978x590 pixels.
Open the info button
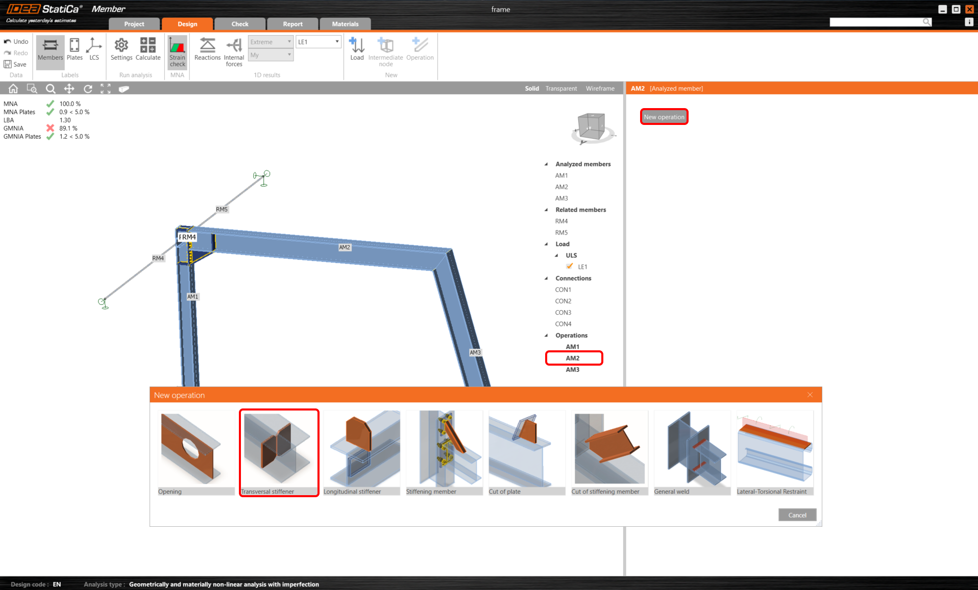968,22
